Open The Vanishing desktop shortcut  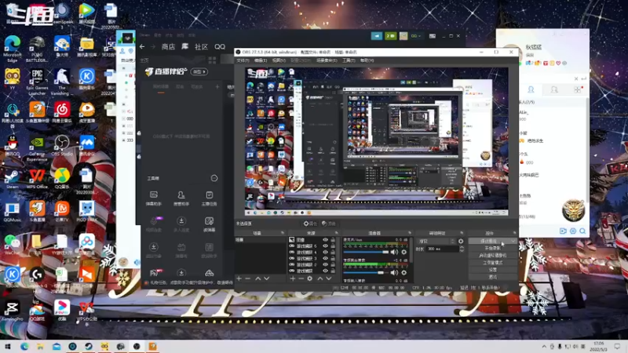click(x=62, y=82)
